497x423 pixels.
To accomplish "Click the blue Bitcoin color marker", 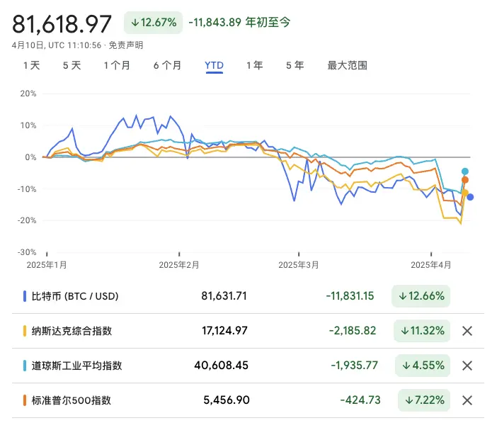I will tap(25, 296).
